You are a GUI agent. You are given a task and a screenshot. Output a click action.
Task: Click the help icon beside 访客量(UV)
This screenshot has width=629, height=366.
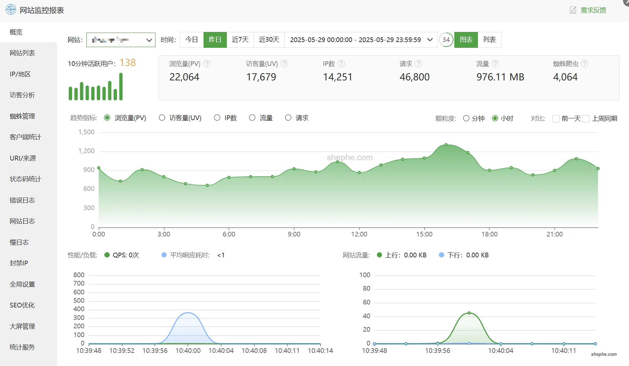click(284, 64)
